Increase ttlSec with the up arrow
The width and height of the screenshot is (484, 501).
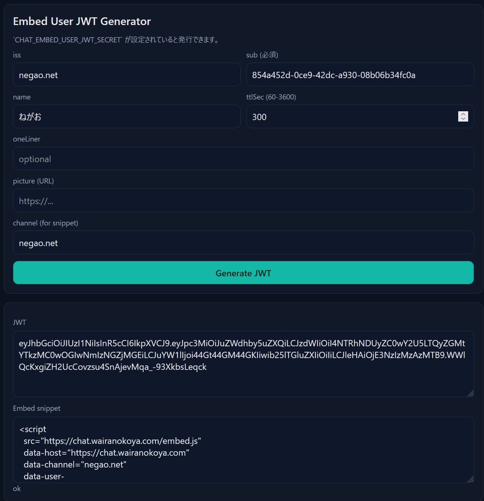pos(463,114)
